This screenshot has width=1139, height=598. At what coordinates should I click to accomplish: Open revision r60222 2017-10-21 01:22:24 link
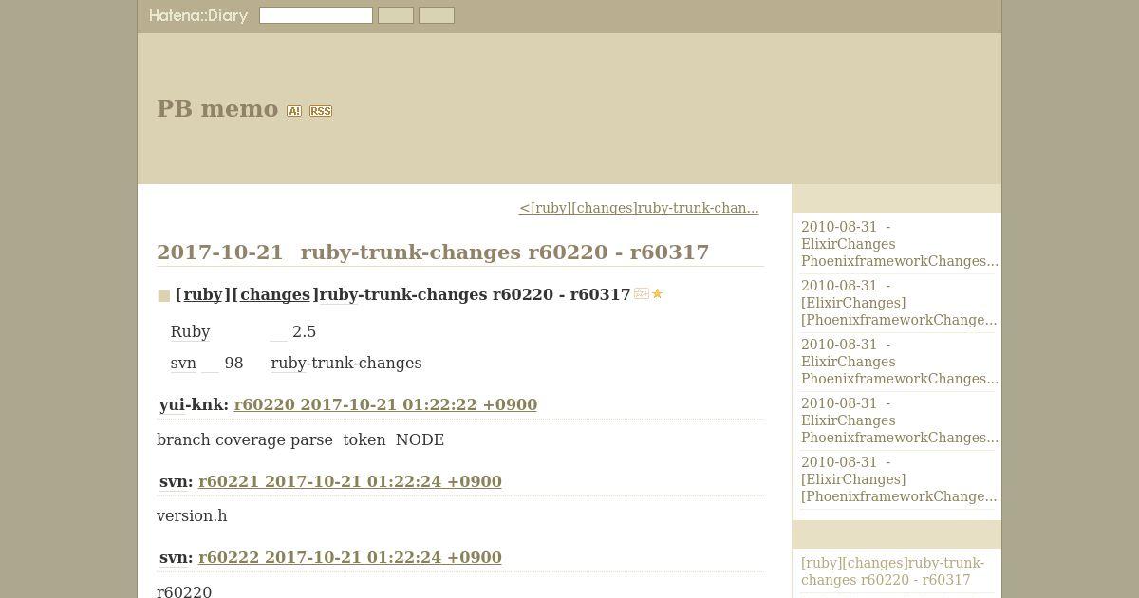click(350, 557)
